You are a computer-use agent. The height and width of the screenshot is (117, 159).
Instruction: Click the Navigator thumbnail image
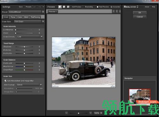click(x=140, y=97)
